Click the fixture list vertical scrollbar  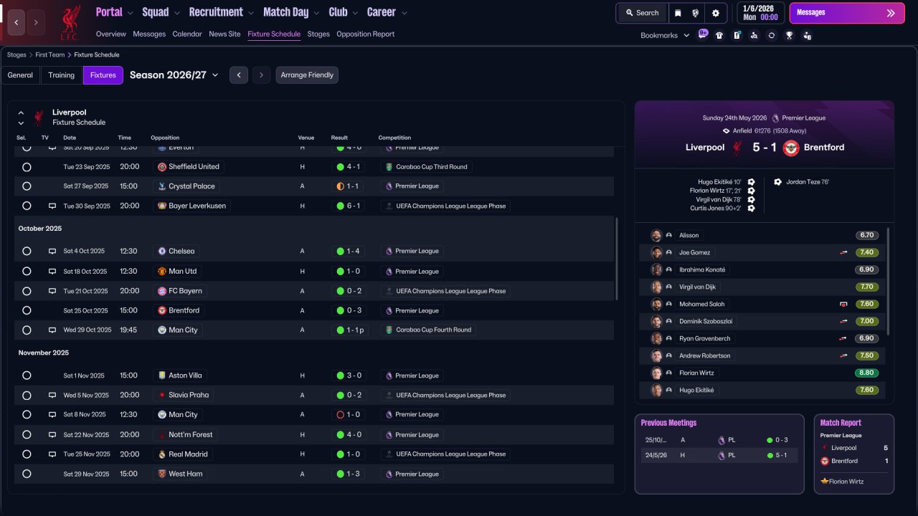(x=617, y=258)
